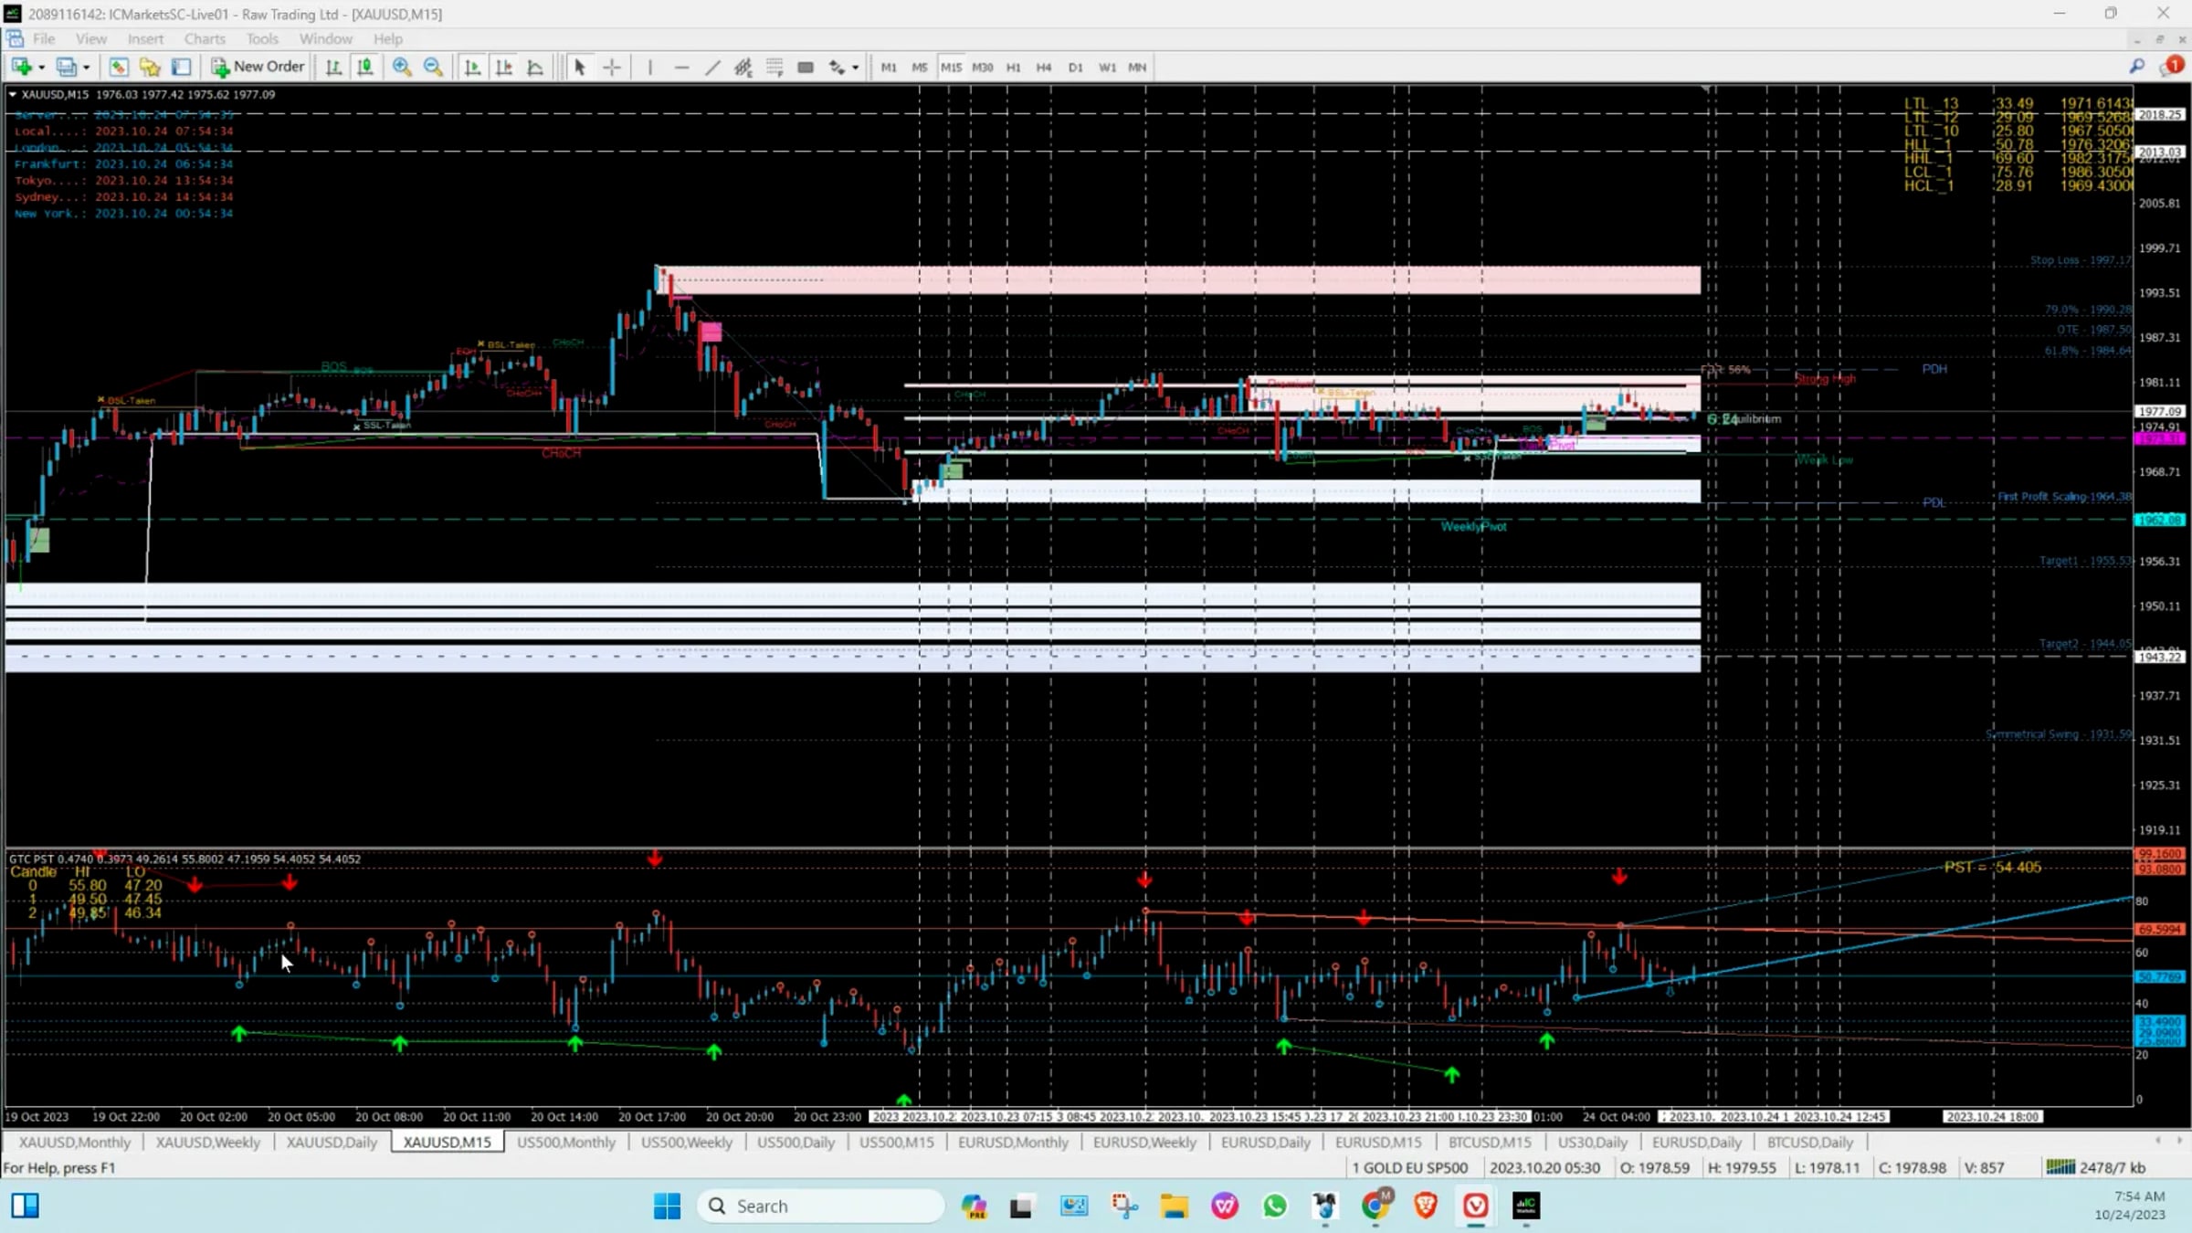Screen dimensions: 2192x1233
Task: Click the Zoom In magnifier icon
Action: click(402, 67)
